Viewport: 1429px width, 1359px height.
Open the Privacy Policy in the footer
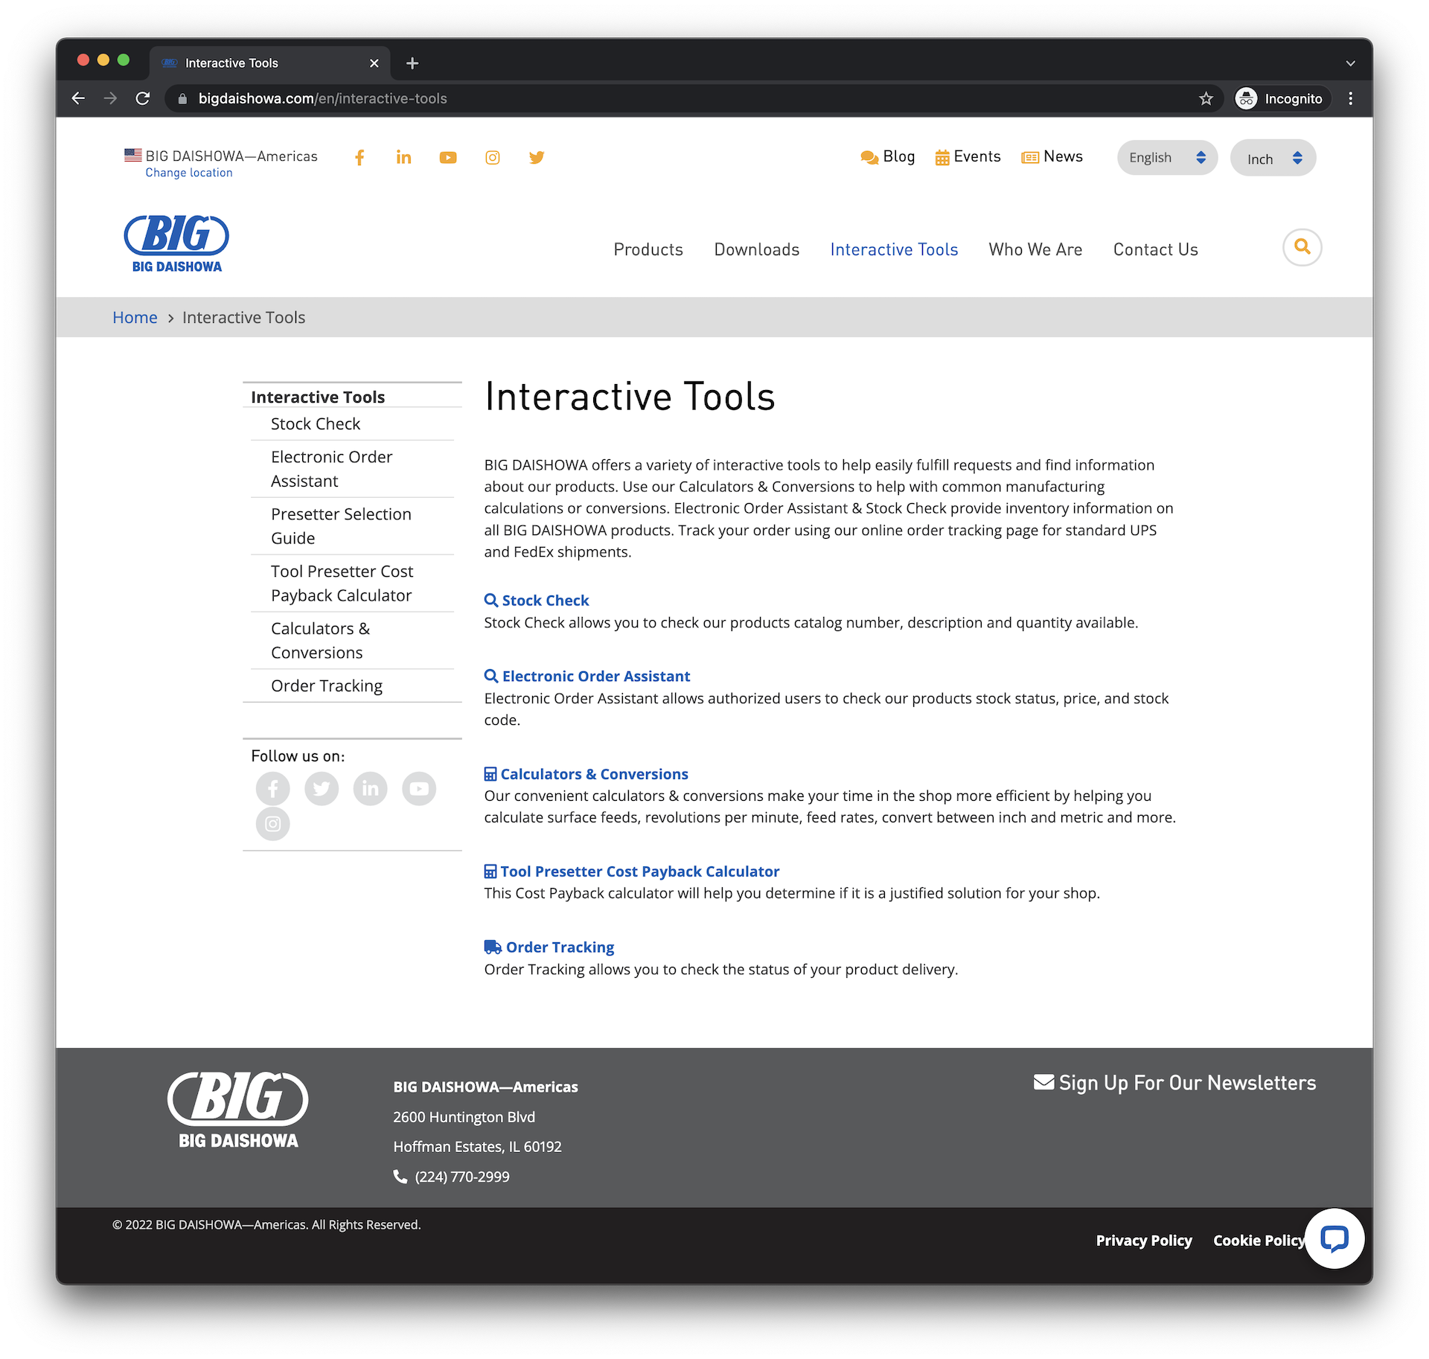(1144, 1241)
